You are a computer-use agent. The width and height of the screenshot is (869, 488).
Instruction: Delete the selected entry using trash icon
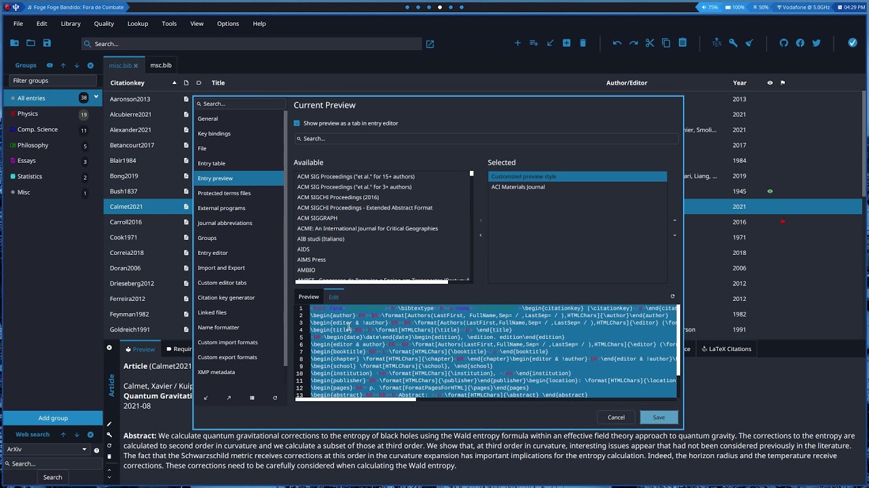point(583,43)
